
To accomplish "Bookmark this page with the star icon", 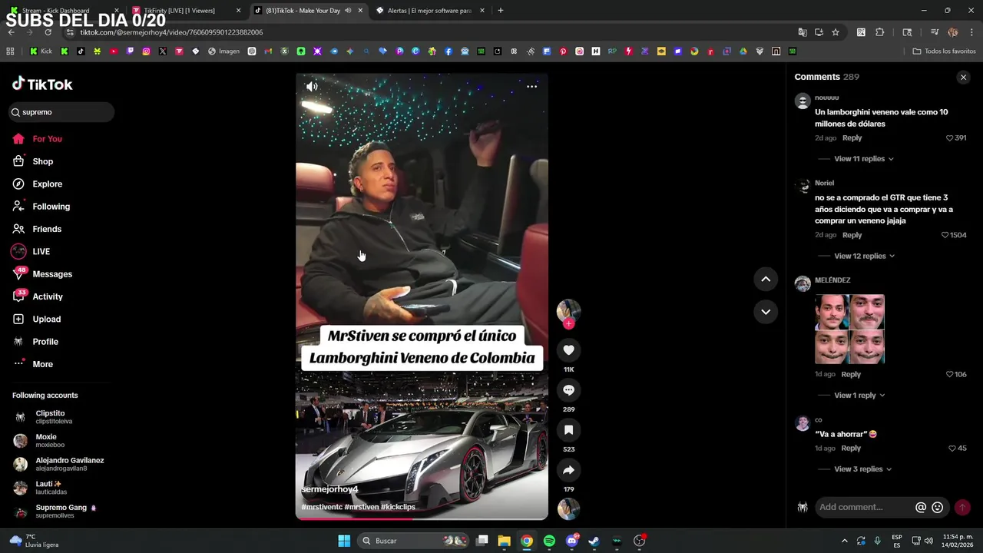I will (836, 32).
